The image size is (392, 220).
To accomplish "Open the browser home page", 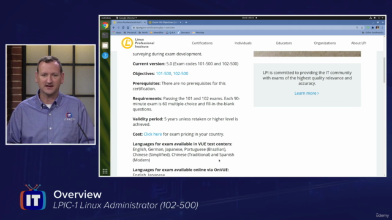I will click(128, 28).
